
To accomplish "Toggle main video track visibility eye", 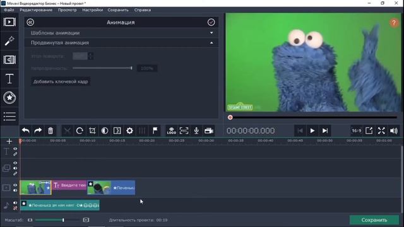I will click(x=15, y=185).
